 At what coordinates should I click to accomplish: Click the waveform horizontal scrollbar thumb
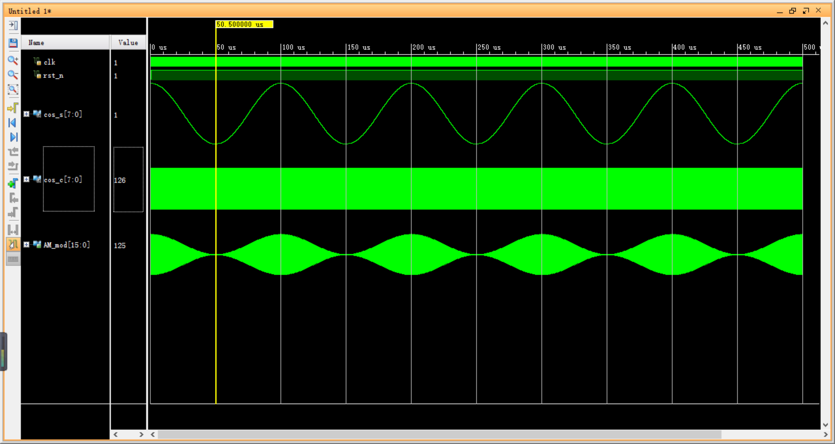[439, 434]
